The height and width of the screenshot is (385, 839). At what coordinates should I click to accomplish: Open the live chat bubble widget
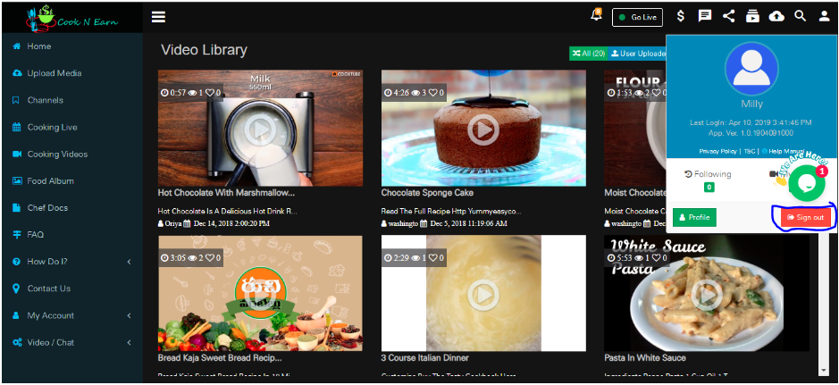click(806, 183)
